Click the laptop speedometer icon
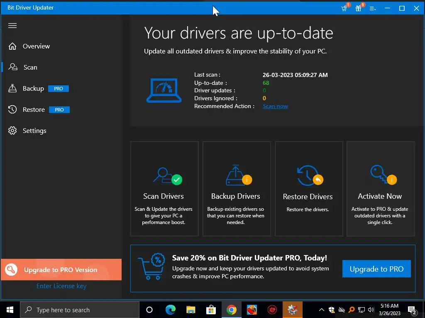The image size is (425, 318). tap(164, 91)
